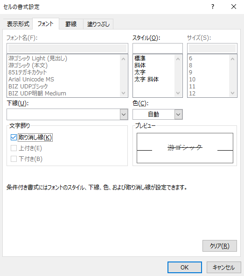Click the サイズ input field
This screenshot has height=276, width=244.
[x=212, y=48]
